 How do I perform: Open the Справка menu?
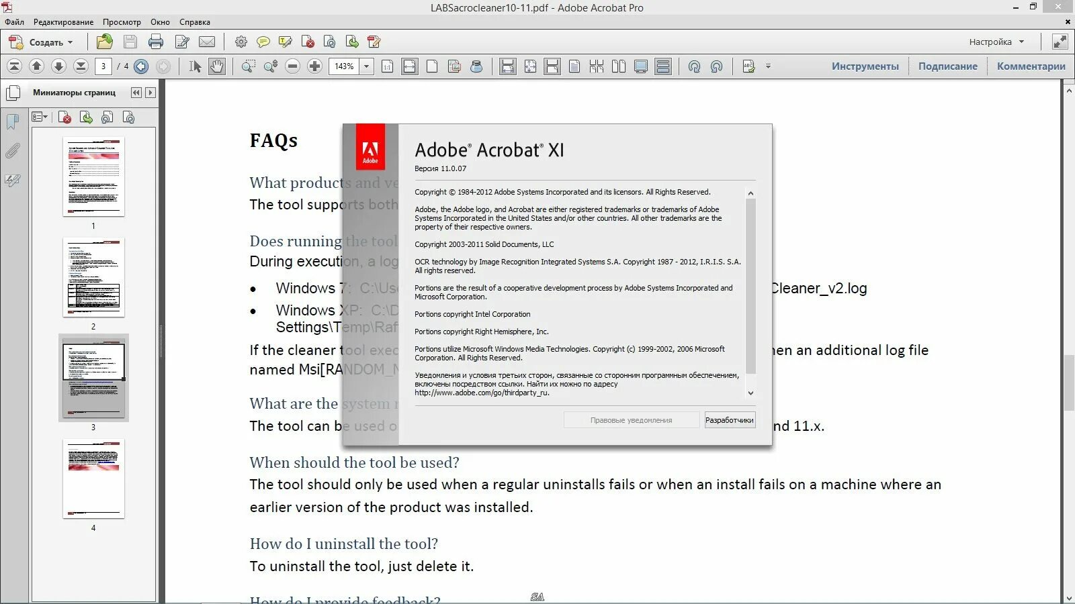coord(195,22)
